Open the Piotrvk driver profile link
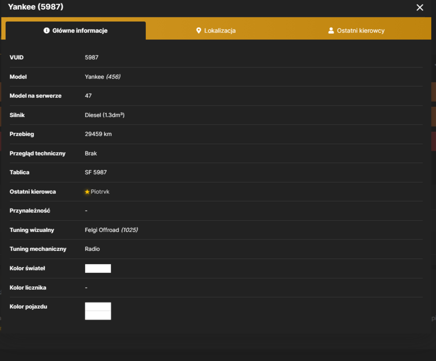 [x=100, y=192]
